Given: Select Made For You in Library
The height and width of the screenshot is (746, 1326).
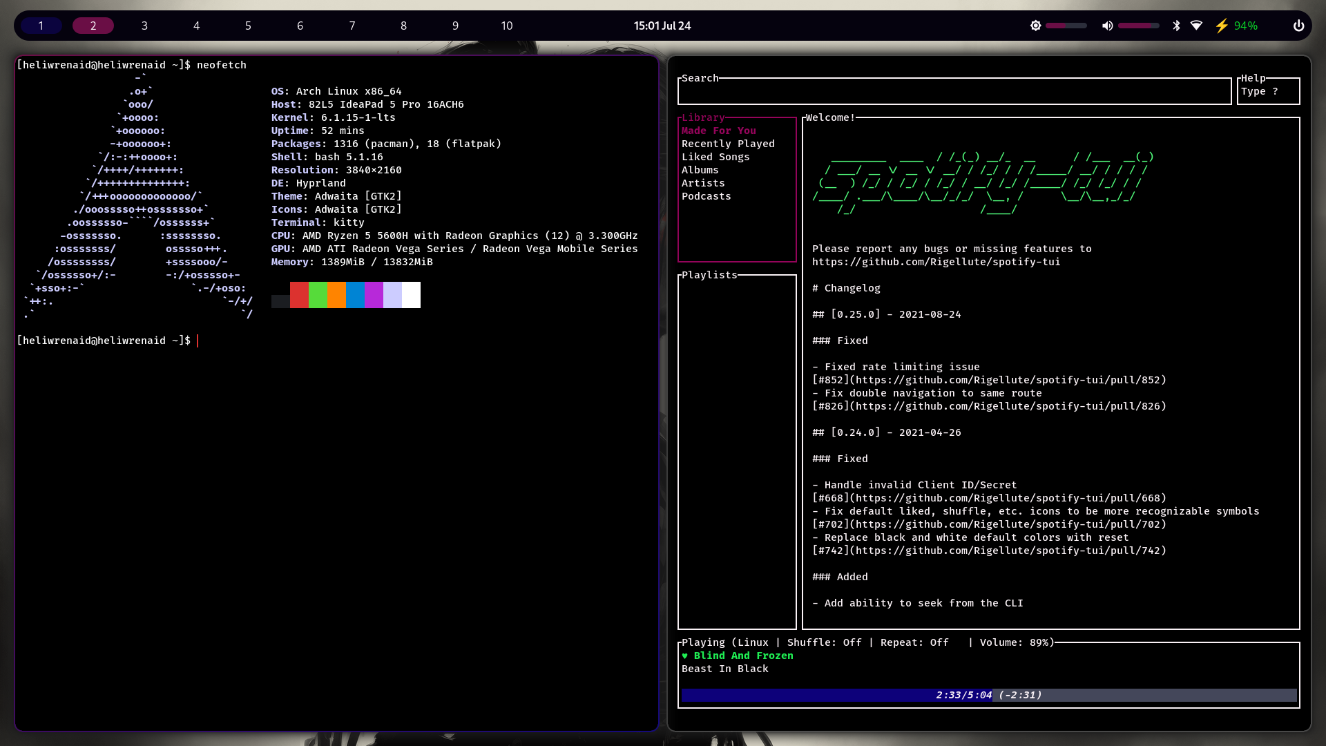Looking at the screenshot, I should [718, 131].
